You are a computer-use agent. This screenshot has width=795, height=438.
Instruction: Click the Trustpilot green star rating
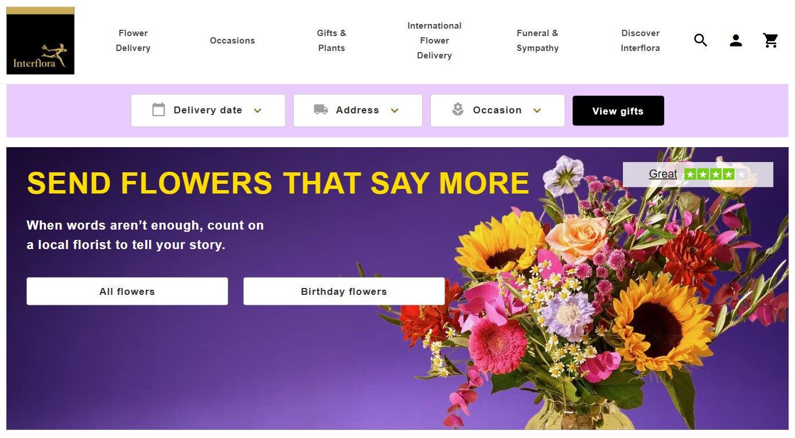click(x=715, y=174)
